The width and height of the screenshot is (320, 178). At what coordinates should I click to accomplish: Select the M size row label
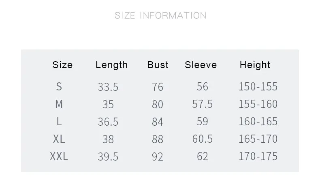click(59, 104)
